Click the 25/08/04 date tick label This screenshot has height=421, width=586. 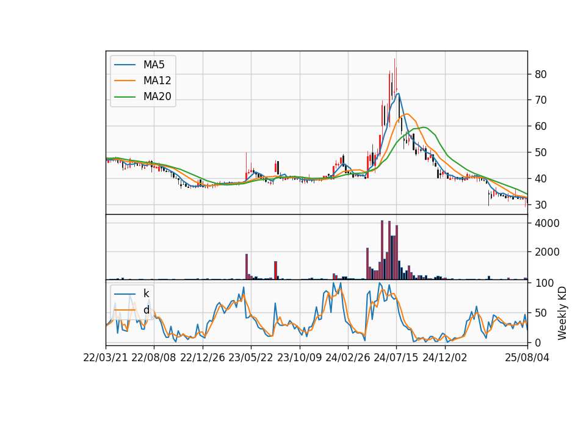pyautogui.click(x=527, y=358)
